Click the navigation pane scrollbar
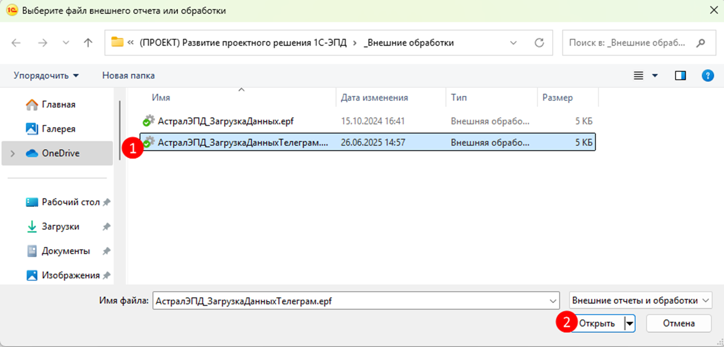Image resolution: width=724 pixels, height=347 pixels. pos(120,131)
